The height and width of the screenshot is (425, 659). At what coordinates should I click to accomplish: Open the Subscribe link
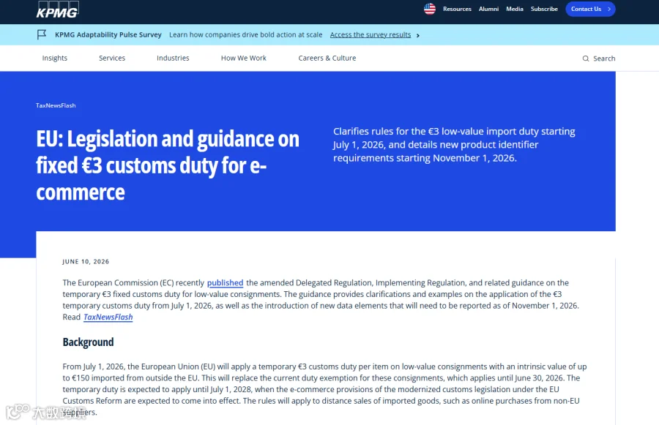[x=544, y=9]
